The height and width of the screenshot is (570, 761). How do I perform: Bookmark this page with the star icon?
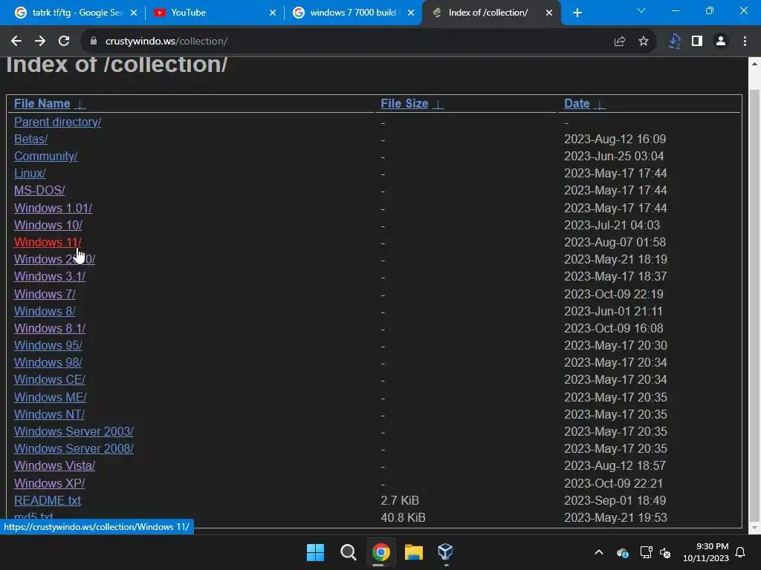(x=643, y=42)
